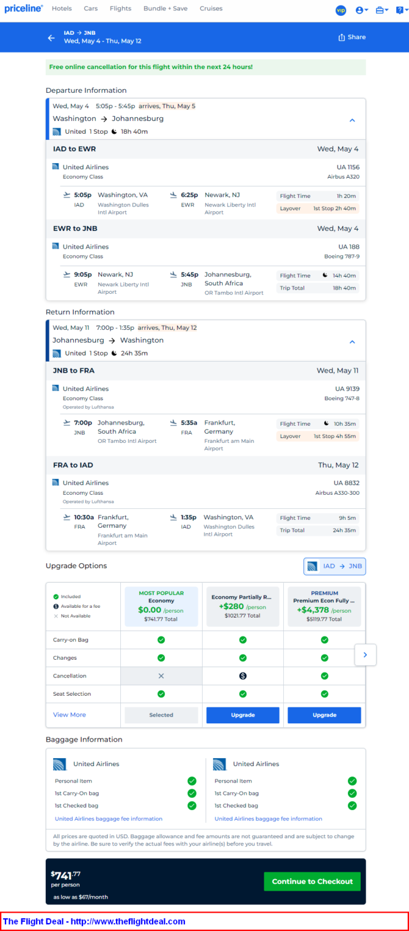Click the United logo beside UA 8832 airline
Screen dimensions: 409x931
tap(56, 483)
